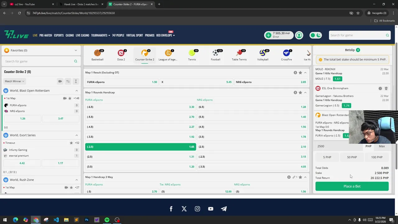
Task: Open Facebook link in footer
Action: 171,209
